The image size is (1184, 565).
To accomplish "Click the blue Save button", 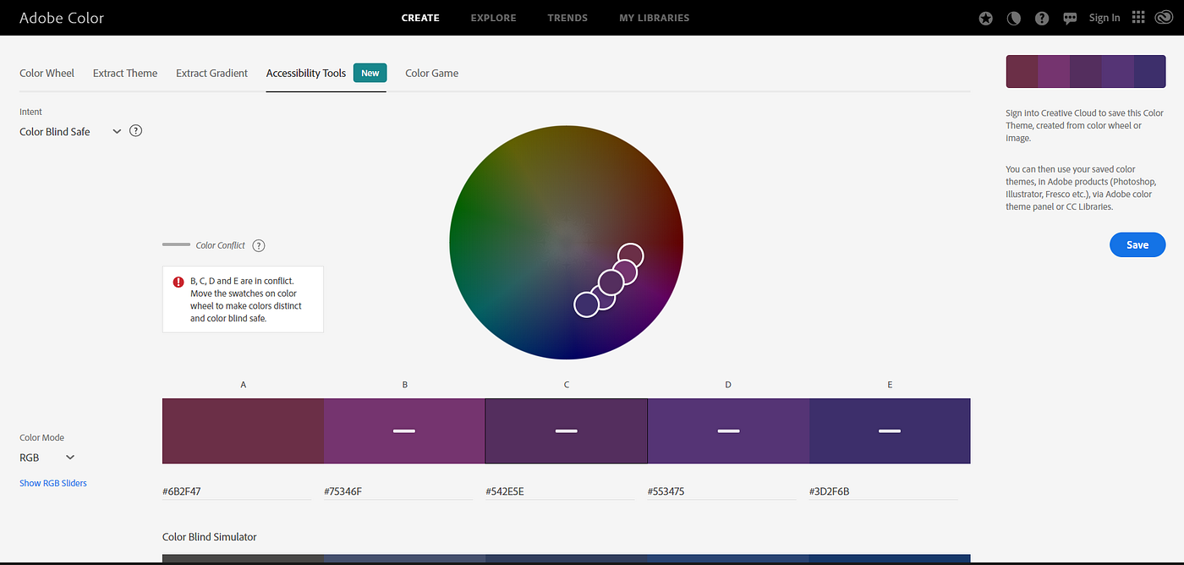I will tap(1137, 244).
